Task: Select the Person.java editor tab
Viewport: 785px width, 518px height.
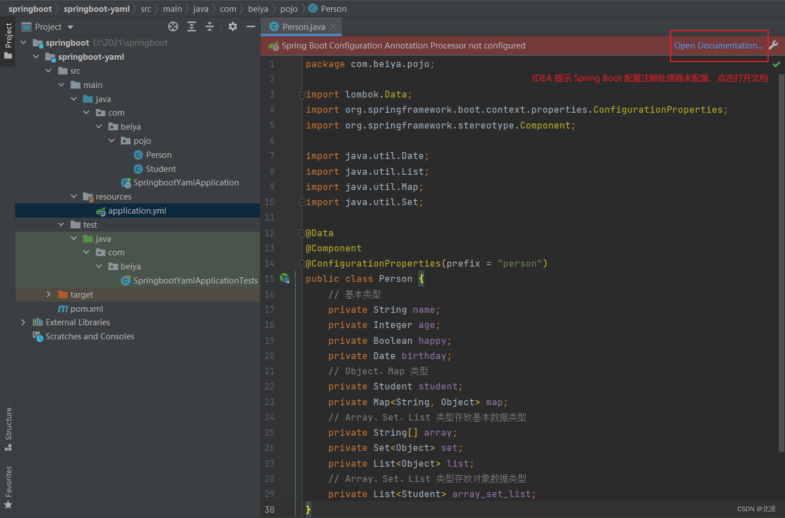Action: click(301, 26)
